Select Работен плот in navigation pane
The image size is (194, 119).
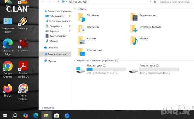coord(57,16)
